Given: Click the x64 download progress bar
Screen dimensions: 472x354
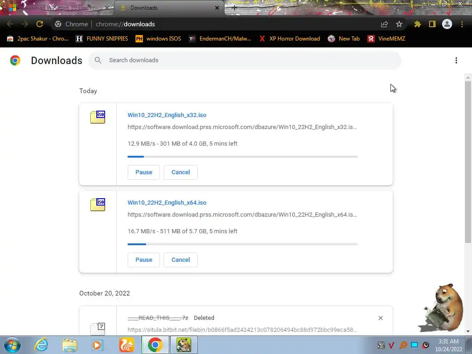Looking at the screenshot, I should pyautogui.click(x=242, y=244).
